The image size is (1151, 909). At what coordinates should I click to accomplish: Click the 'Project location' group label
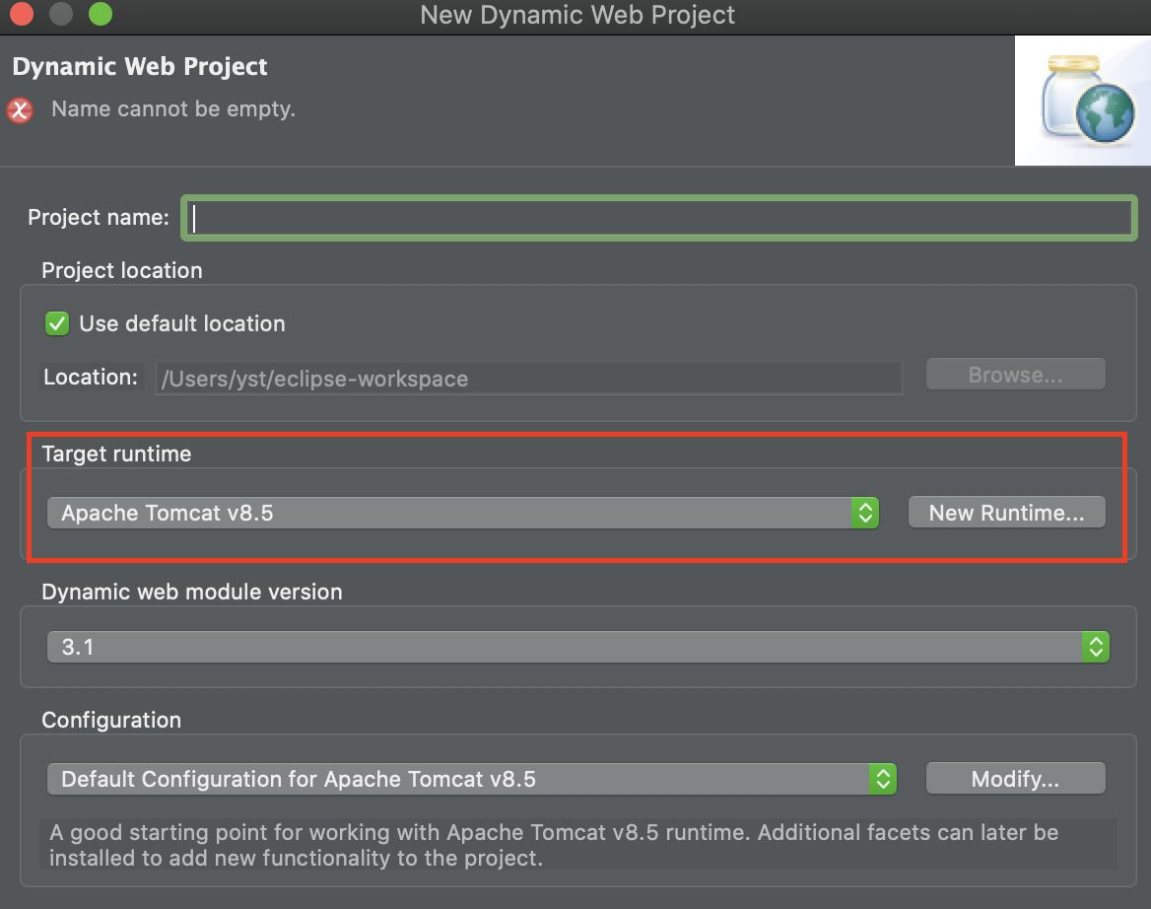[x=122, y=270]
